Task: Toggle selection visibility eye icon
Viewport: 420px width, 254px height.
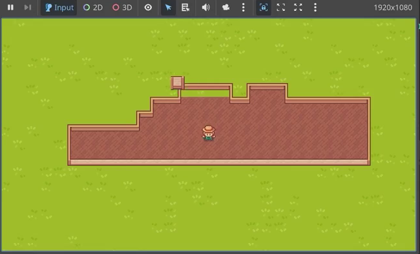Action: coord(148,8)
